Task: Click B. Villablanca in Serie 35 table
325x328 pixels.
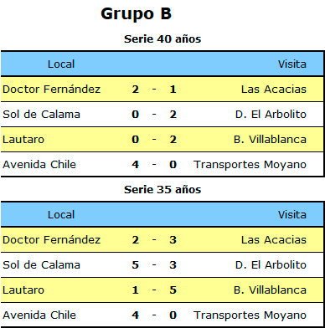Action: [270, 290]
